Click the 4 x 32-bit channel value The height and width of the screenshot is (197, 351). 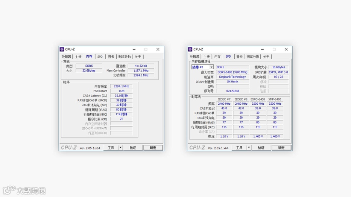(141, 66)
